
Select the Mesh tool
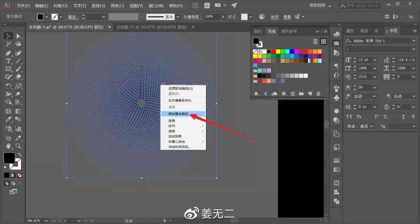coord(8,111)
